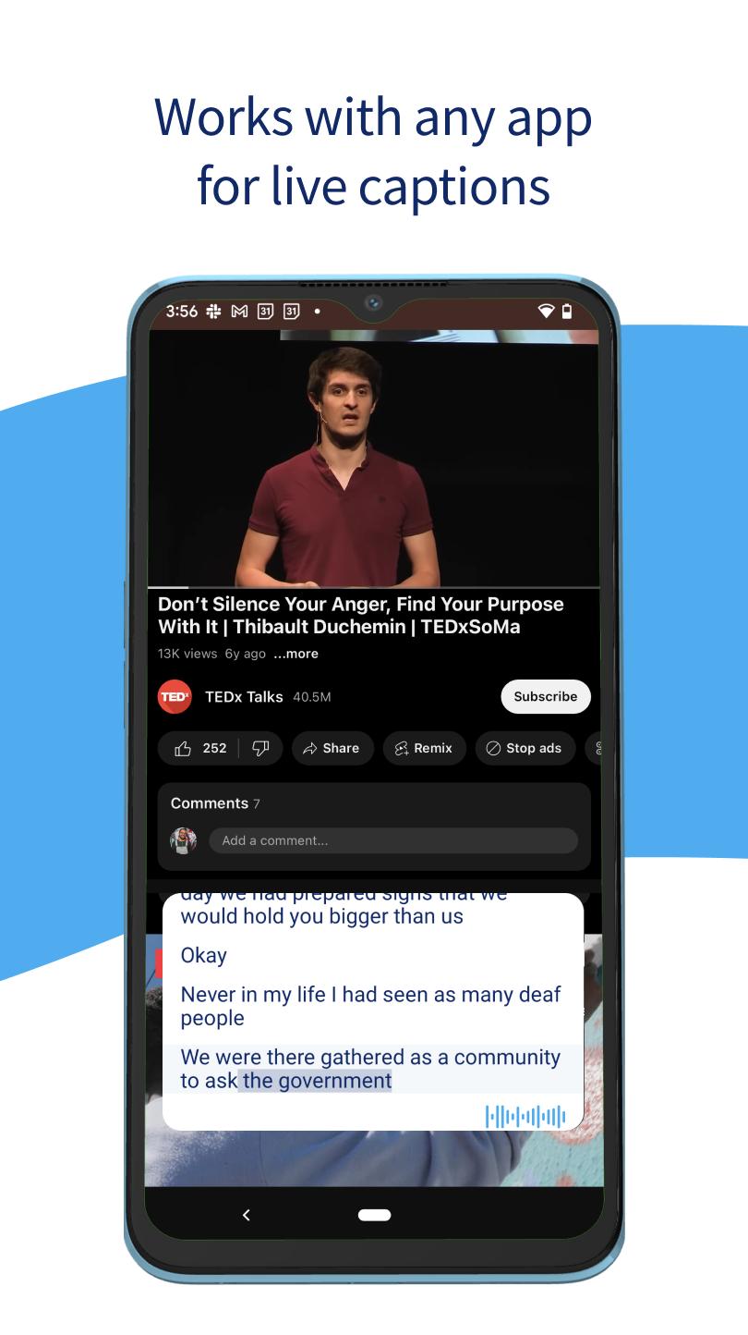Subscribe to TEDx Talks channel

546,696
